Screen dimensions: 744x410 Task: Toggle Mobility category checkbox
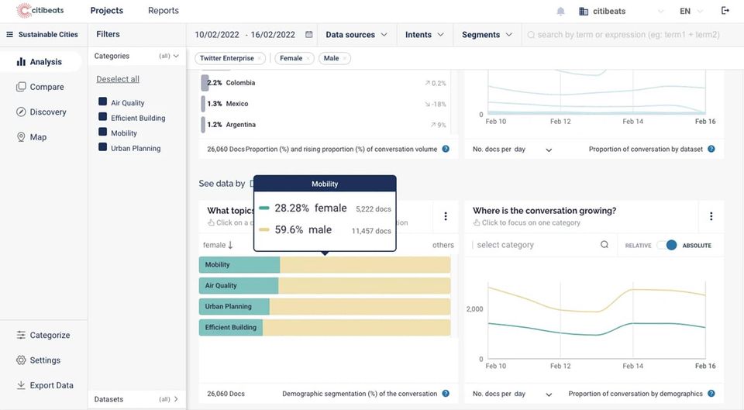102,132
